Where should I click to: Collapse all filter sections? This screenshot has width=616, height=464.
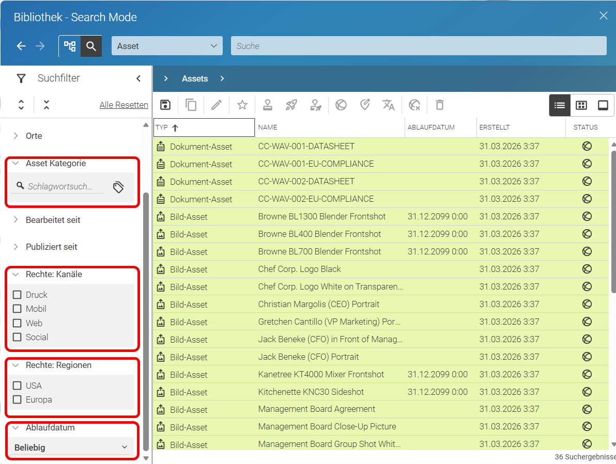[47, 105]
